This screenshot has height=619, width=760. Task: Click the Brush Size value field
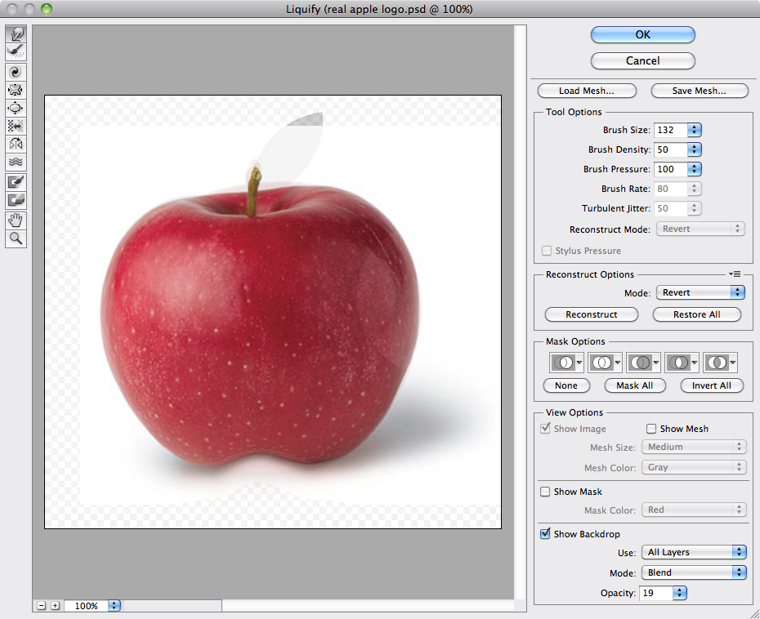[671, 130]
